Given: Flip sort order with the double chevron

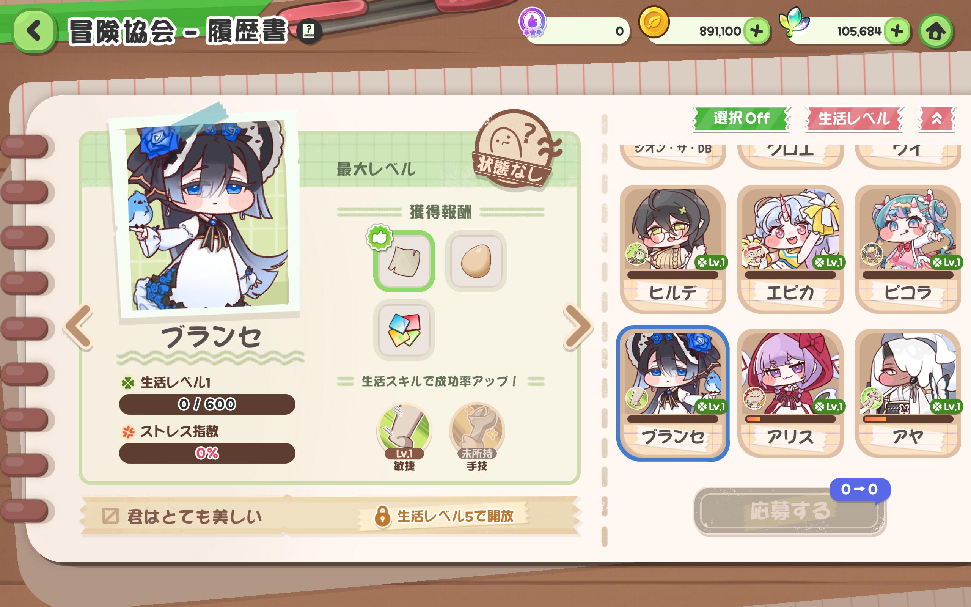Looking at the screenshot, I should (x=937, y=118).
